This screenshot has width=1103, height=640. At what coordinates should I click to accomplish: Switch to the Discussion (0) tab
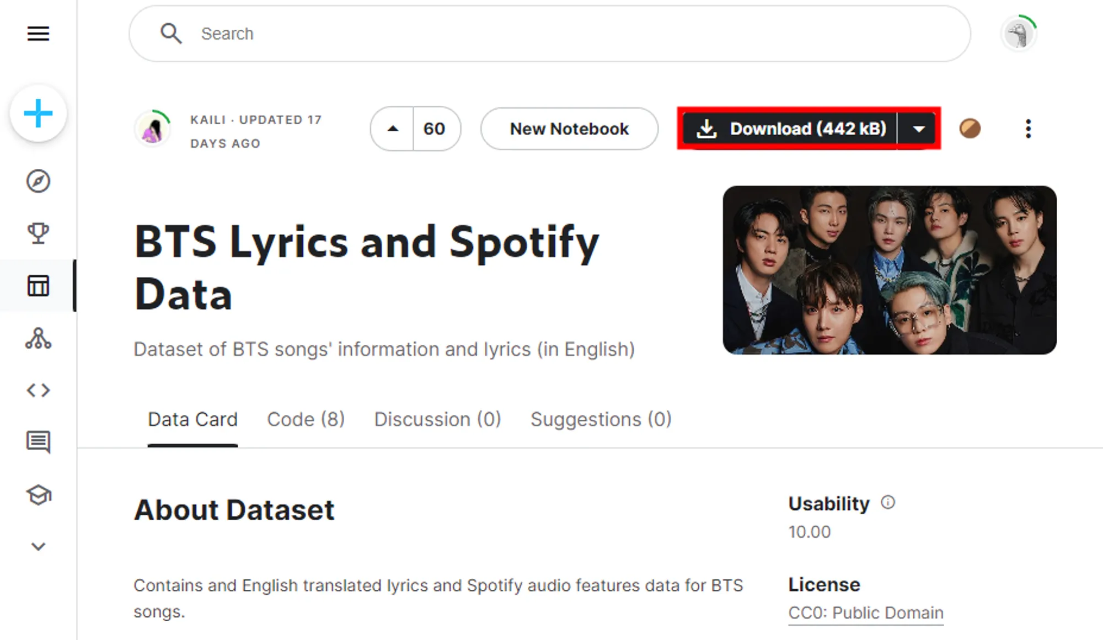tap(437, 419)
